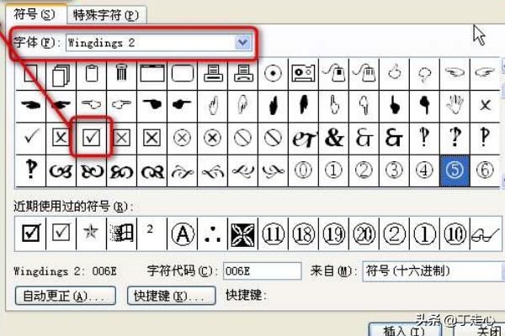
Task: Choose the thin prohibition sign symbol
Action: click(x=242, y=138)
